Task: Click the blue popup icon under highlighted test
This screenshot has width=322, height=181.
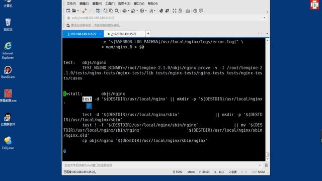Action: click(89, 106)
